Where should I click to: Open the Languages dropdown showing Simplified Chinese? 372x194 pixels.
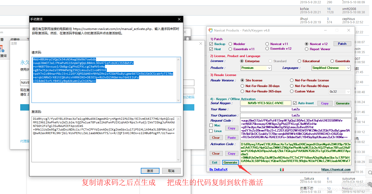click(x=331, y=68)
